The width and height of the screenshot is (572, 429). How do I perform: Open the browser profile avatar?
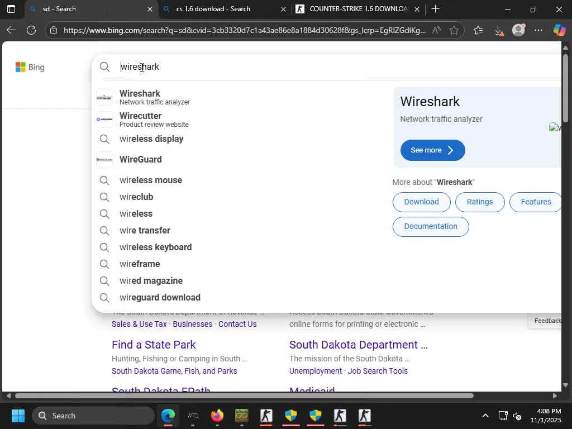tap(518, 30)
